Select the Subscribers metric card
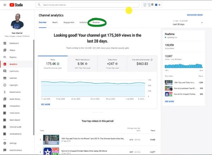This screenshot has width=212, height=155. pos(112,64)
